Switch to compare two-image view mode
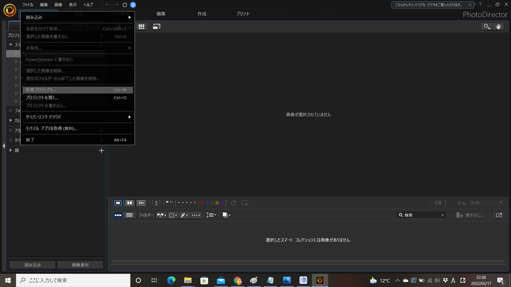 coord(130,203)
